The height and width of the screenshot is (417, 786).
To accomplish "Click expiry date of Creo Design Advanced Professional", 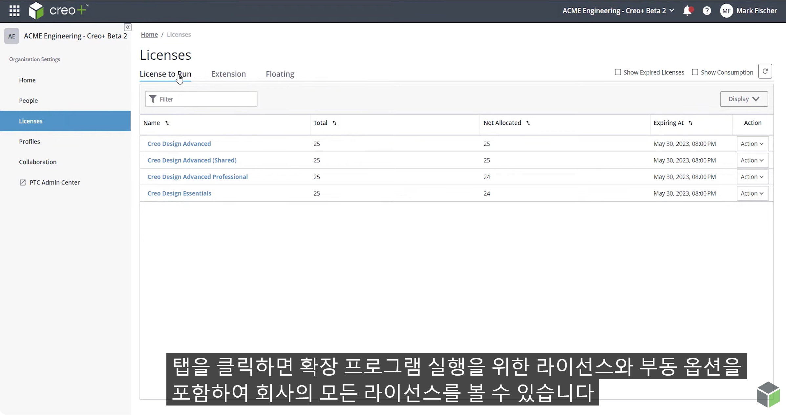I will click(685, 177).
